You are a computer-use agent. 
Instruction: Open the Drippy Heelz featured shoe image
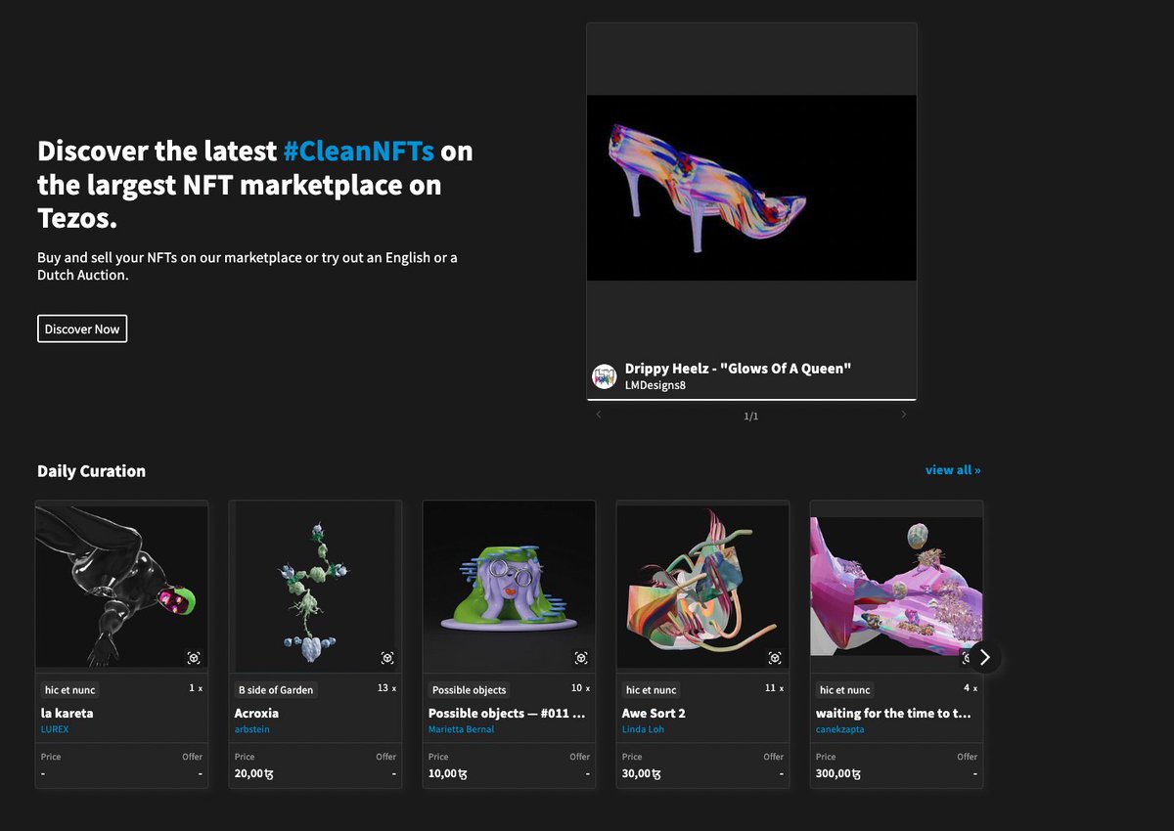click(x=751, y=188)
